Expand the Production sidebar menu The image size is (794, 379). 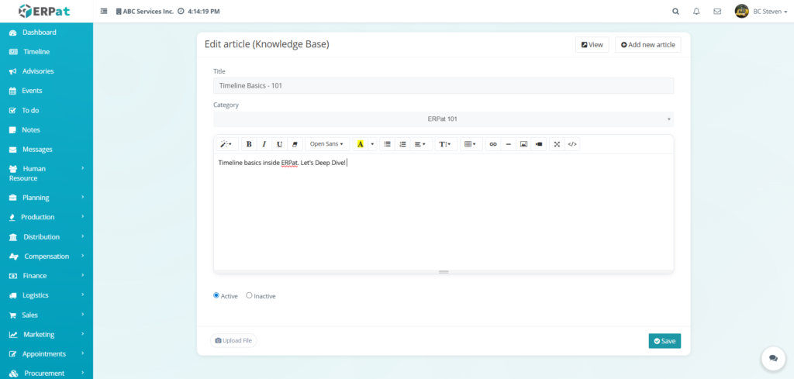point(47,217)
